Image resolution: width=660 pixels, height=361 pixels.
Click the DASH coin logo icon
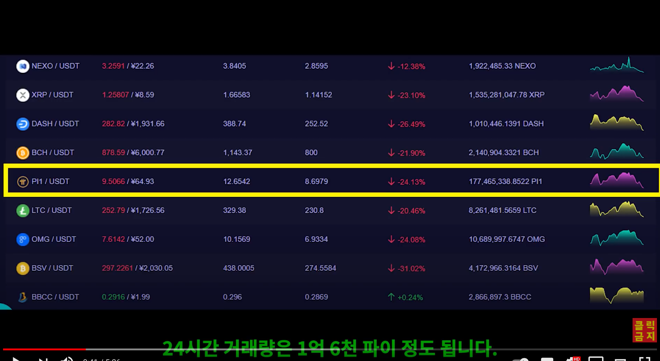(x=23, y=124)
